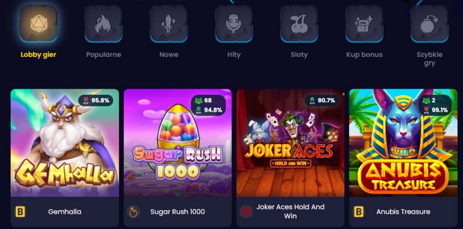This screenshot has width=463, height=229.
Task: Click the 68 players badge on Sugar Rush
Action: (x=204, y=101)
